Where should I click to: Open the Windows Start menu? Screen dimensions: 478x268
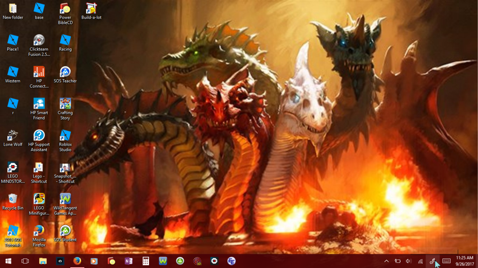coord(8,261)
